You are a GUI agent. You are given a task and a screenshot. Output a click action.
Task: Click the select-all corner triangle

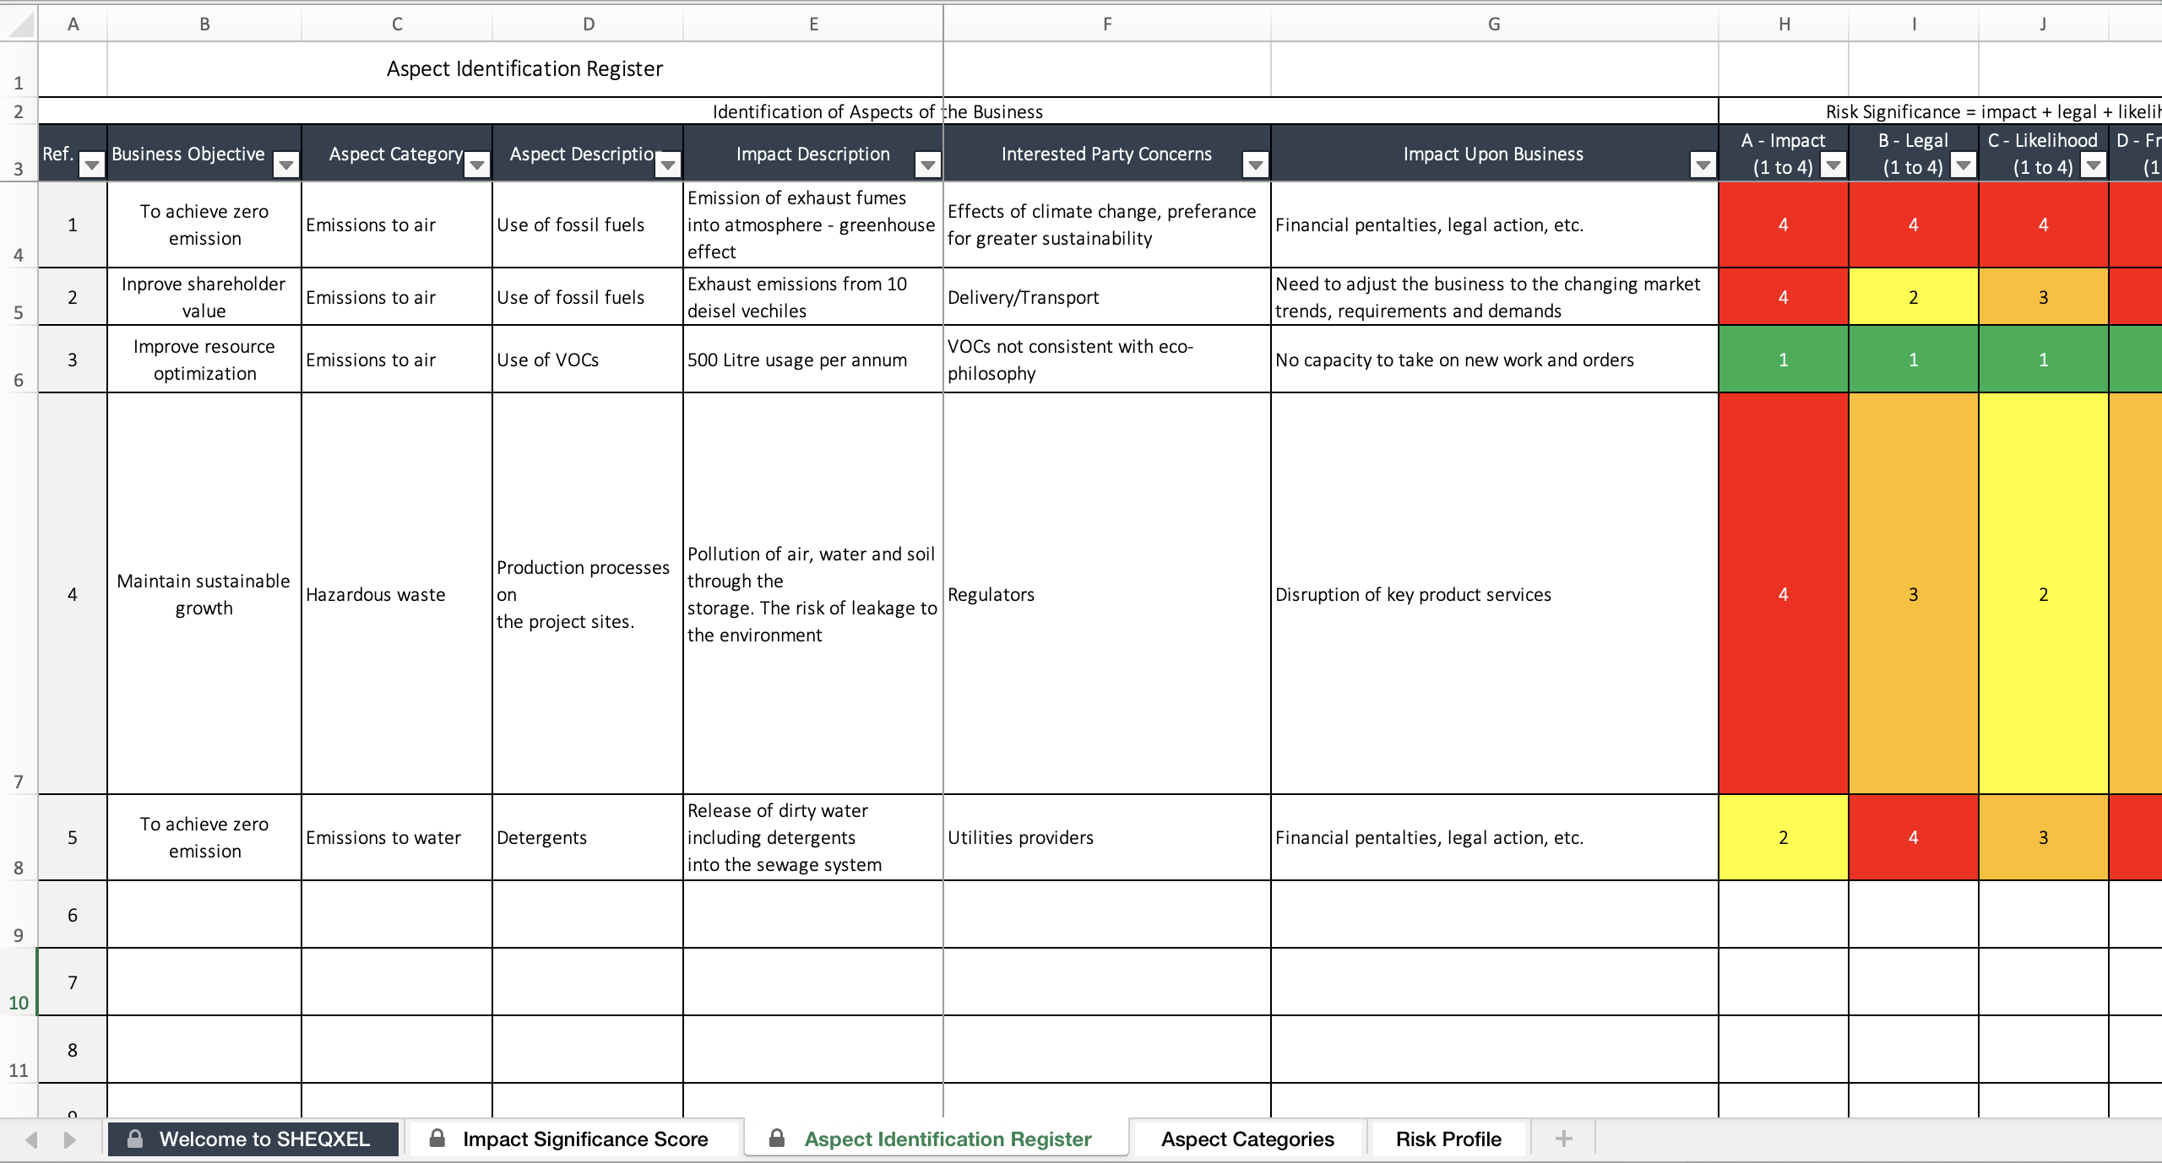click(19, 24)
